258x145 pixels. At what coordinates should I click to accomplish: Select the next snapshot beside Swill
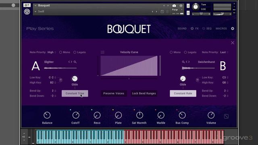156,12
